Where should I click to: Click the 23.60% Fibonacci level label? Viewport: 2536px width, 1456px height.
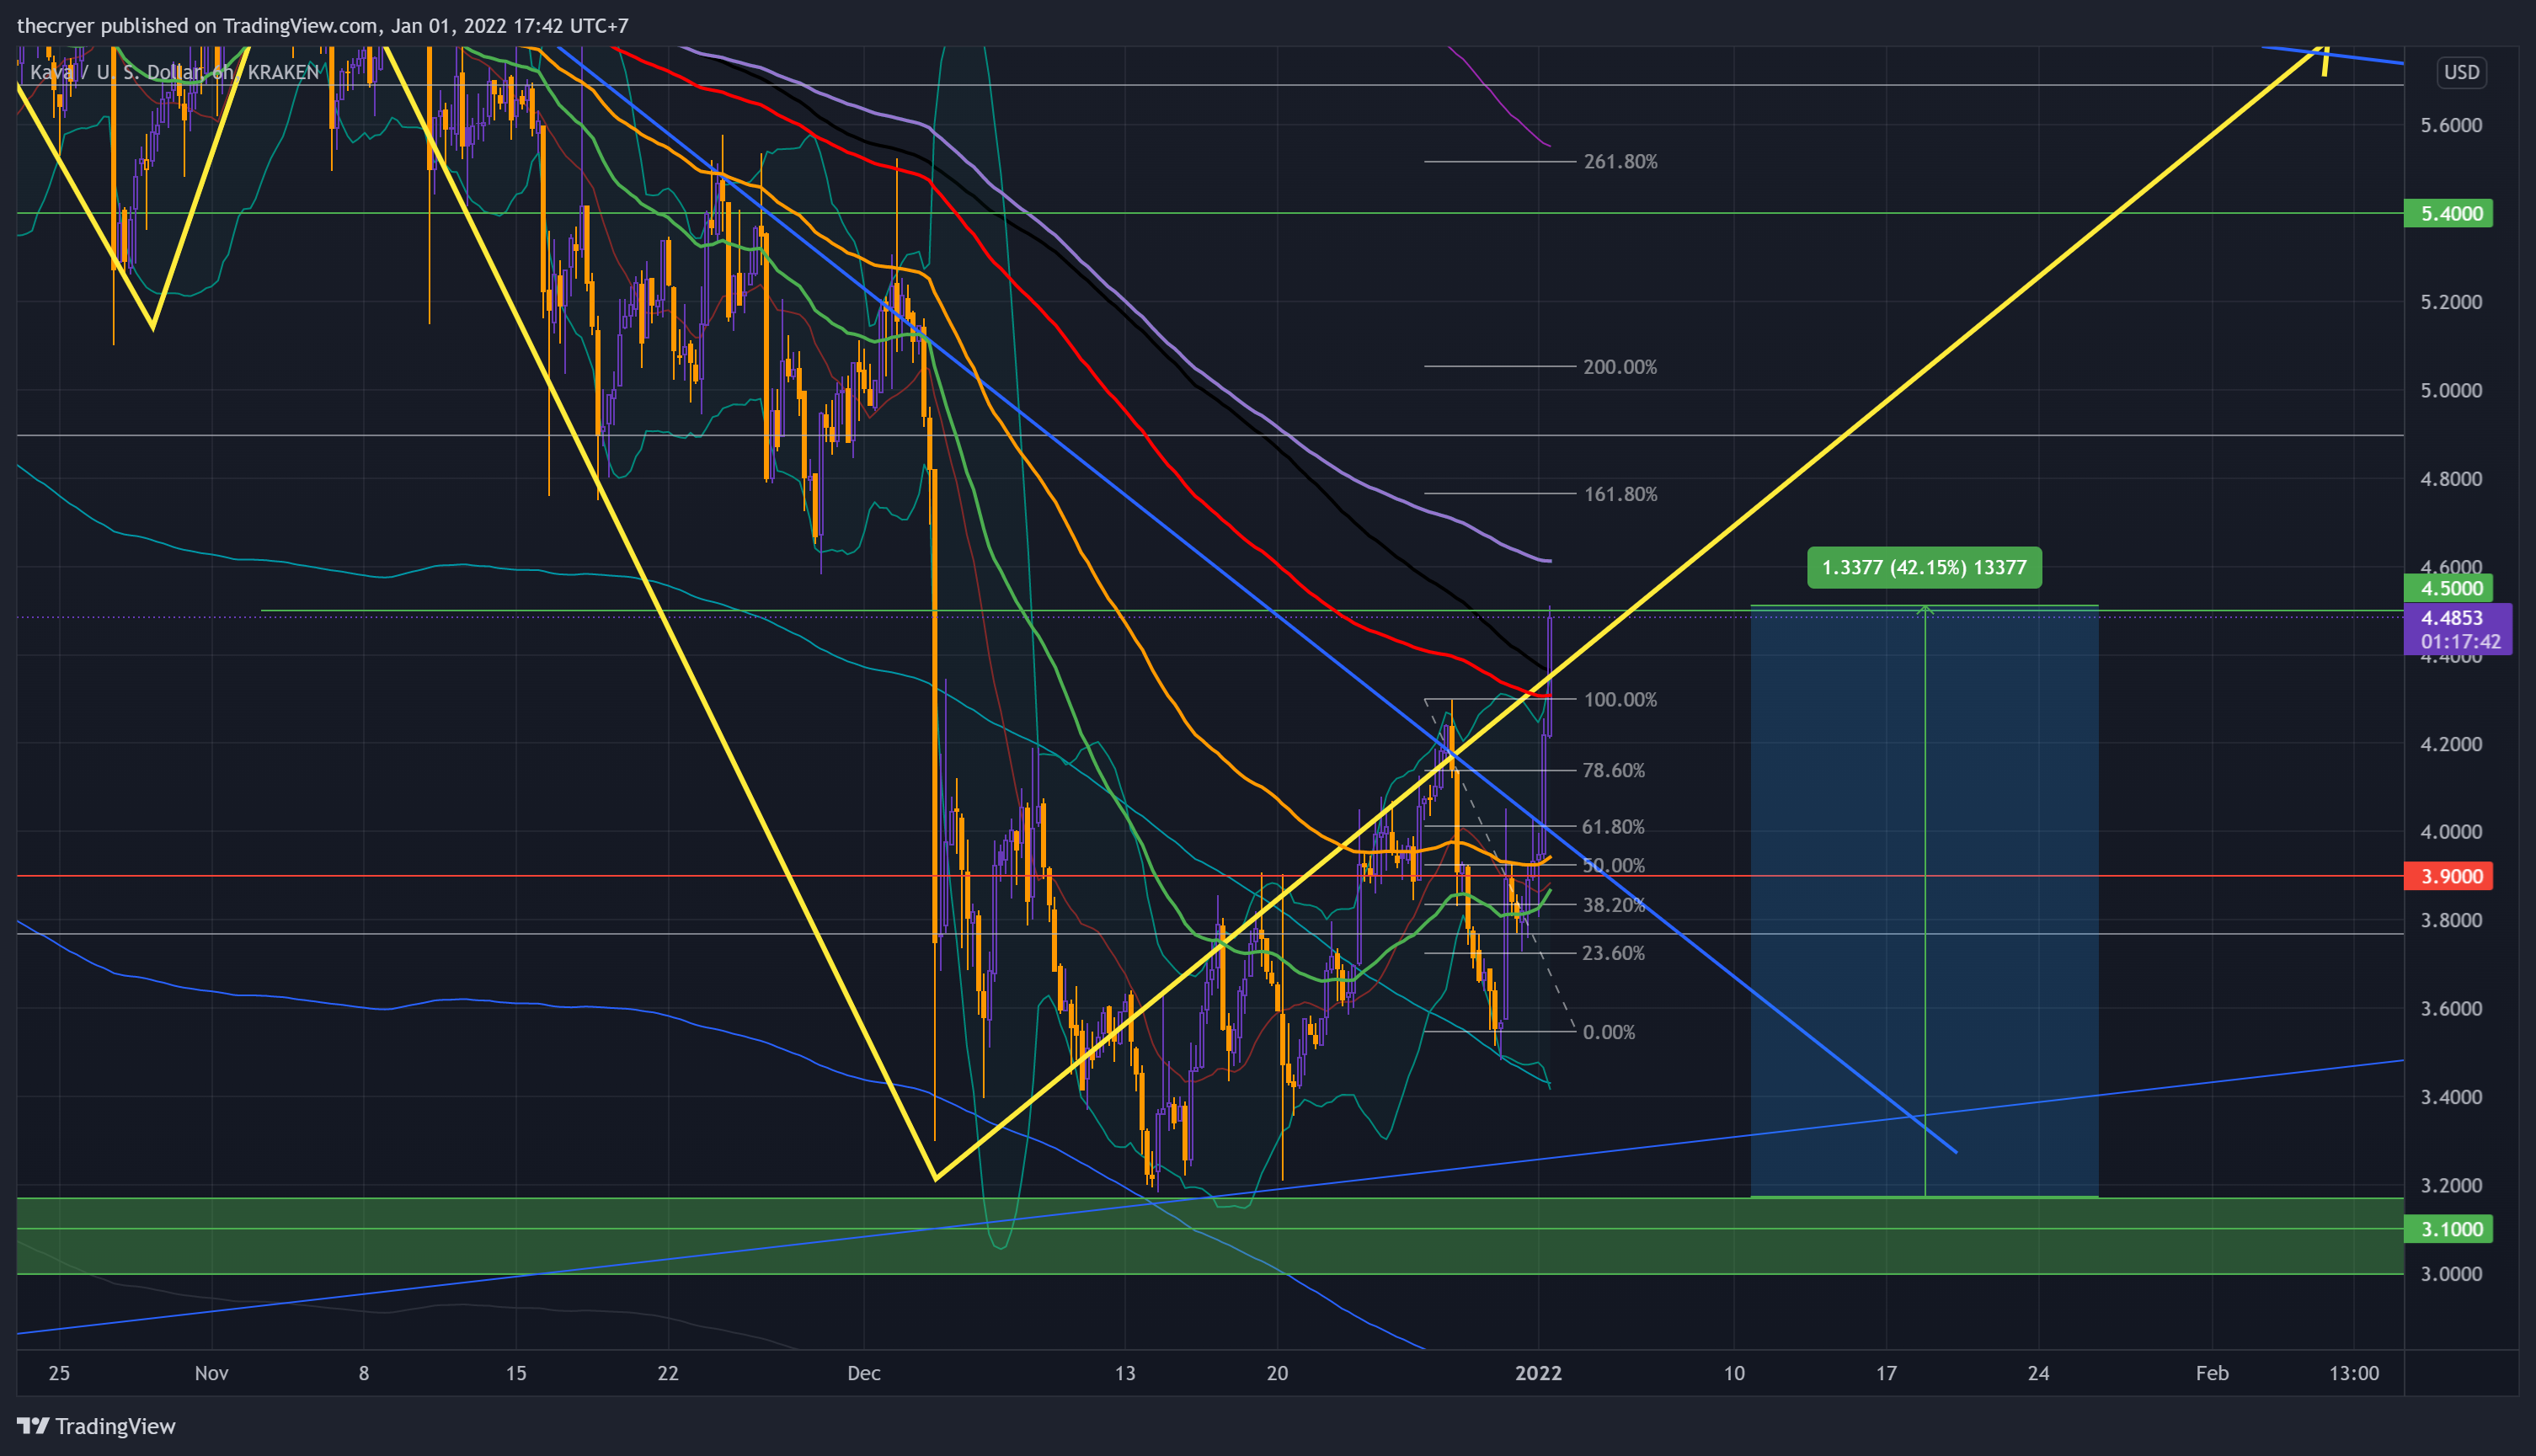click(1613, 953)
